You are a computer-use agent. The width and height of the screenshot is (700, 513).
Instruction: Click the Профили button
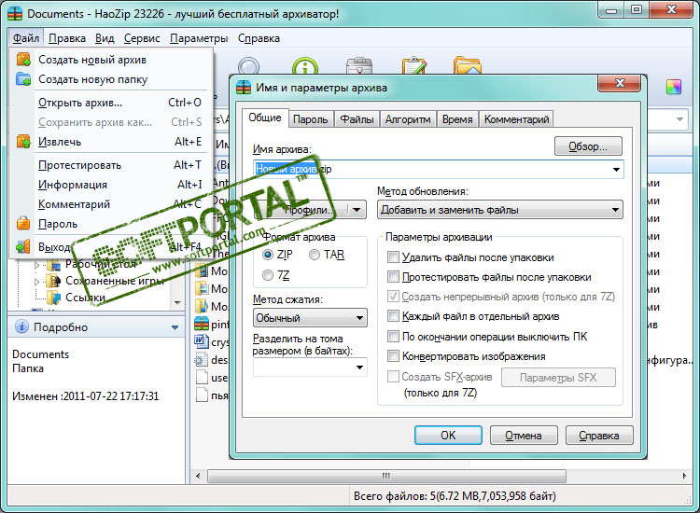coord(302,210)
